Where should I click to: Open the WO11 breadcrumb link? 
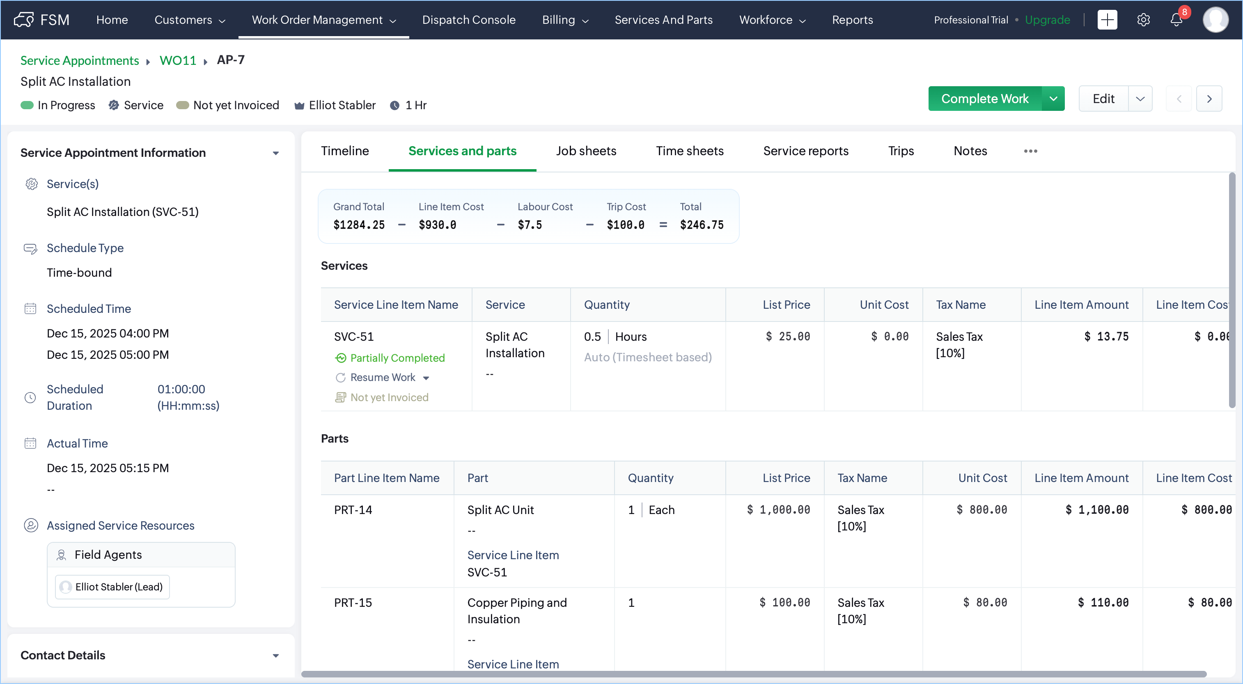(x=178, y=60)
